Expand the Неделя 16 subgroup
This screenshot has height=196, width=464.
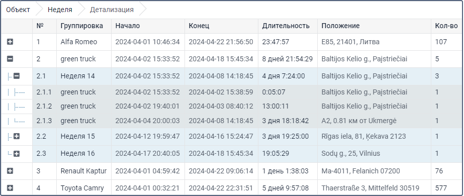click(x=17, y=154)
